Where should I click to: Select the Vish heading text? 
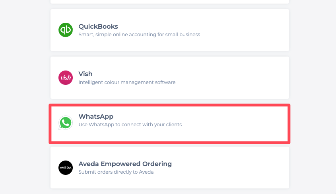85,74
